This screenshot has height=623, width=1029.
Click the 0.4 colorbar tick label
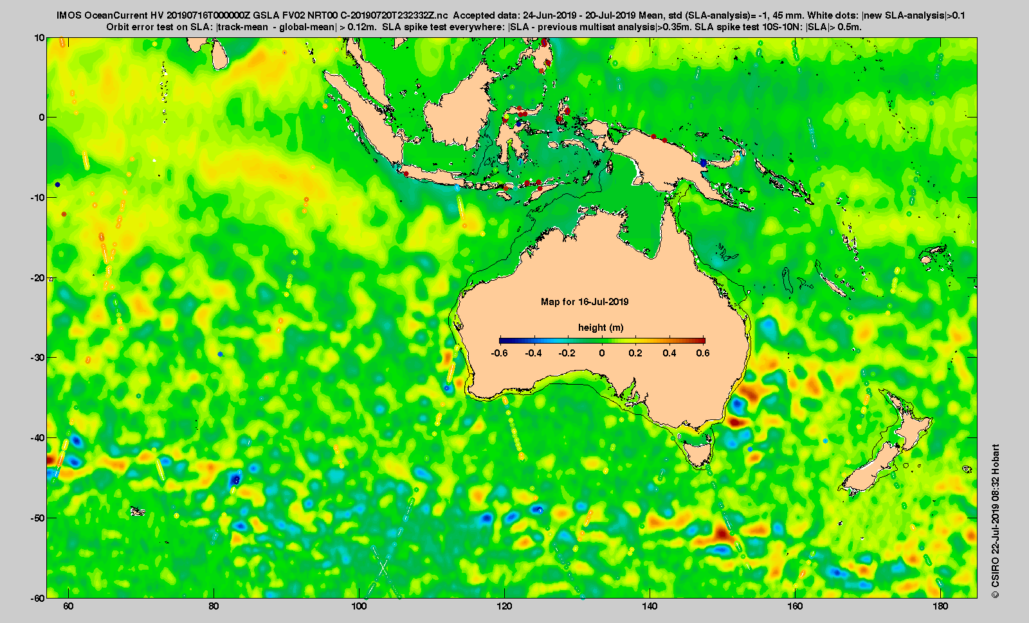(669, 353)
